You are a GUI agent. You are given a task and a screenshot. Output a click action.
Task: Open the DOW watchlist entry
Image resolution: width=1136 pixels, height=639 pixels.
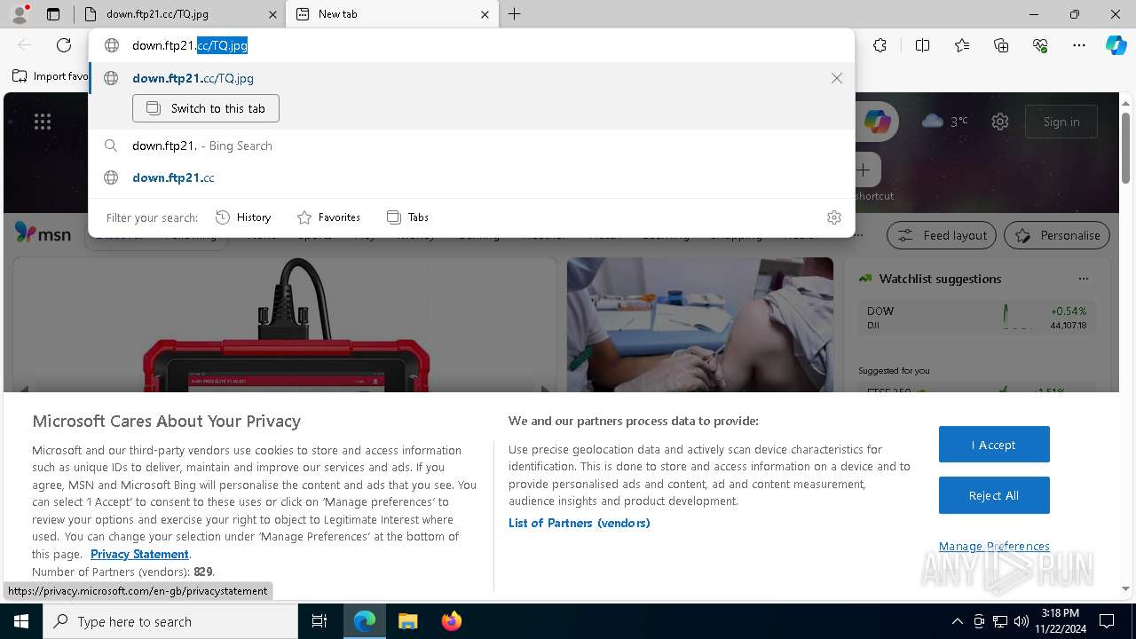976,318
